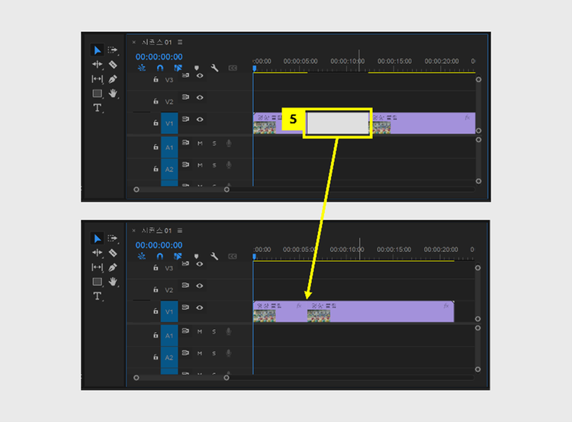This screenshot has height=422, width=572.
Task: Lock track A1 in upper timeline
Action: [156, 147]
